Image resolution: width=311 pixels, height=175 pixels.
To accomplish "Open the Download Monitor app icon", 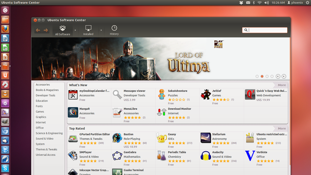I will point(162,112).
